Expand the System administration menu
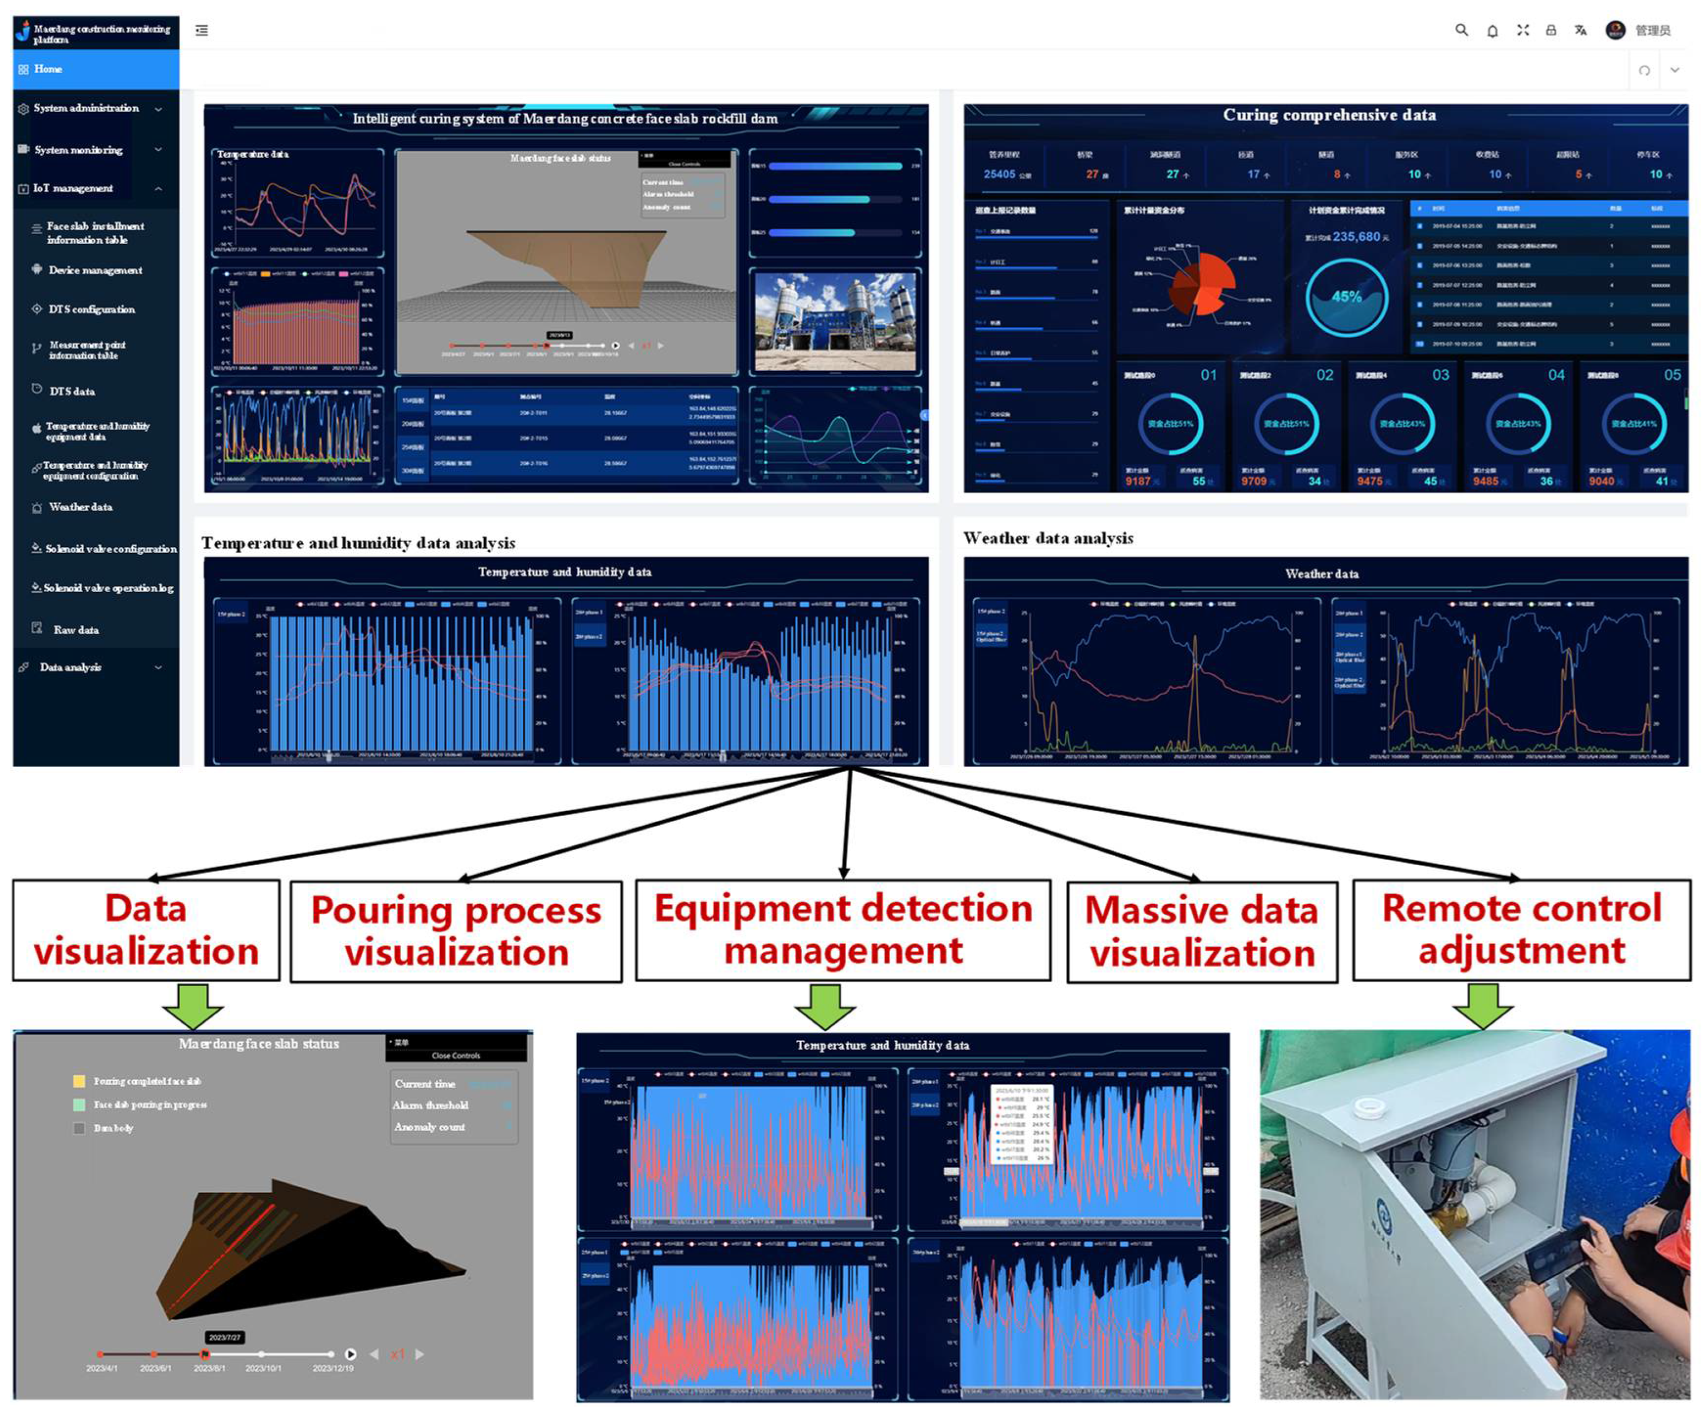The width and height of the screenshot is (1706, 1412). click(86, 108)
